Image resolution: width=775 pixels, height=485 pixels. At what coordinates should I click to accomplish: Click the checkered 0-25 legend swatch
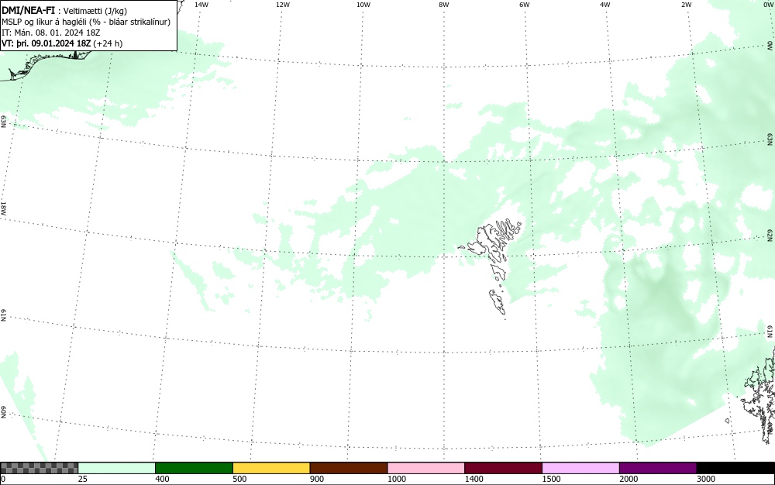[39, 468]
